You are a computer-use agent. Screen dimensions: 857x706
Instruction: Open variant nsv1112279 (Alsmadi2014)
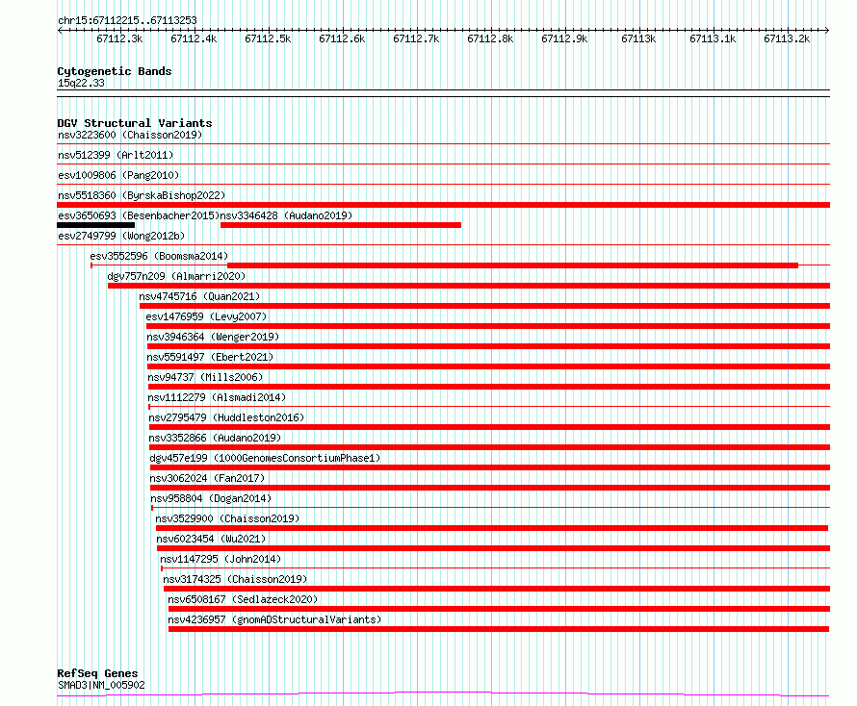pyautogui.click(x=217, y=397)
